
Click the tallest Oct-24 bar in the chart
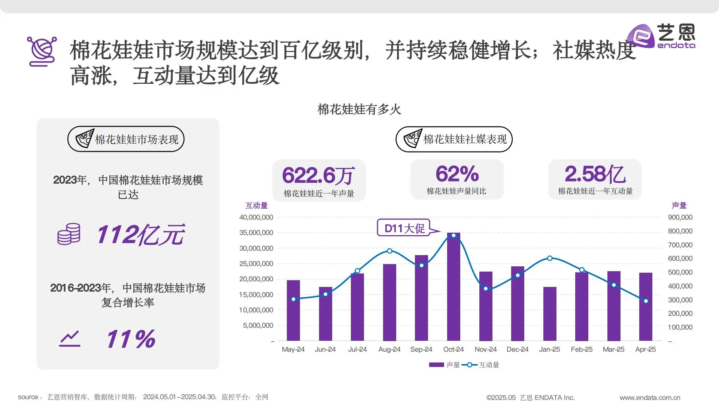coord(453,288)
